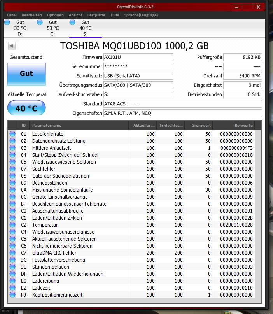Click the Betriebsstunden value 6 Std.

[243, 94]
